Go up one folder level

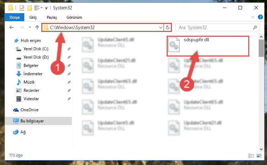coord(37,27)
